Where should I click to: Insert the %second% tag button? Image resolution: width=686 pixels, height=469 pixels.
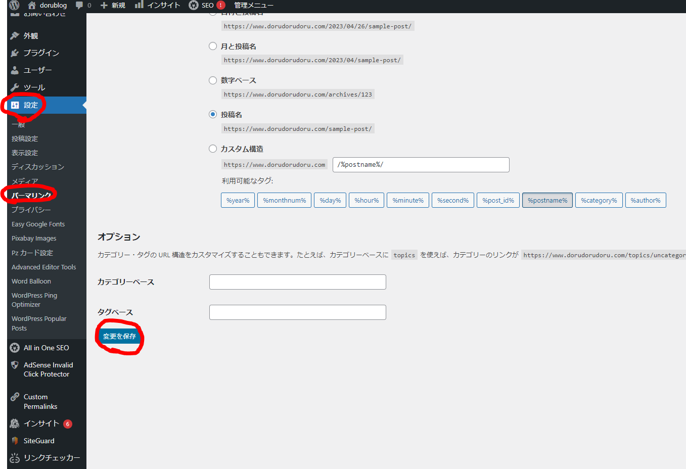coord(453,200)
